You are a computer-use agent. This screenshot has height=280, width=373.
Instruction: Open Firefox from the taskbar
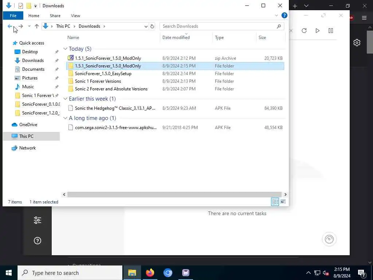tap(150, 273)
